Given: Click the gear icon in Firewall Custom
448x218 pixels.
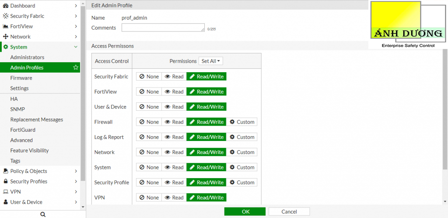Looking at the screenshot, I should (232, 122).
